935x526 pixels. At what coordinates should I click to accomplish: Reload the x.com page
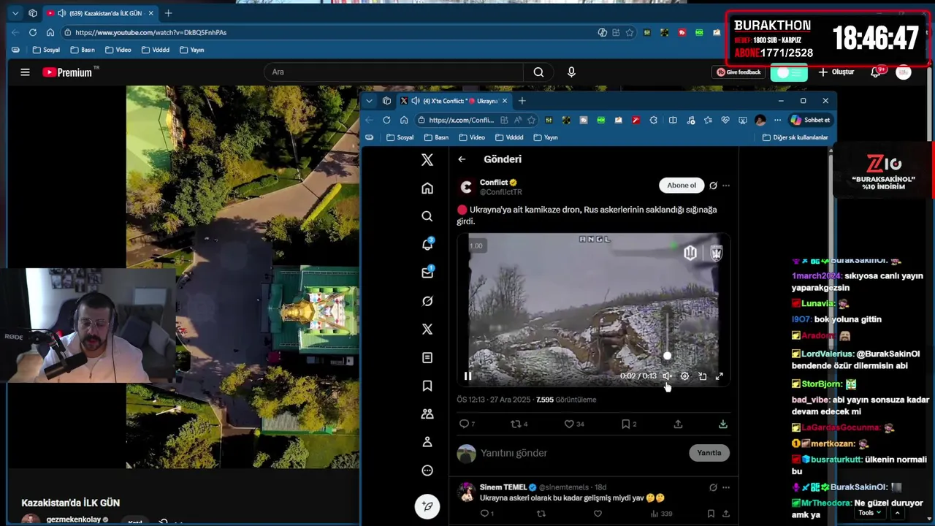pos(386,120)
